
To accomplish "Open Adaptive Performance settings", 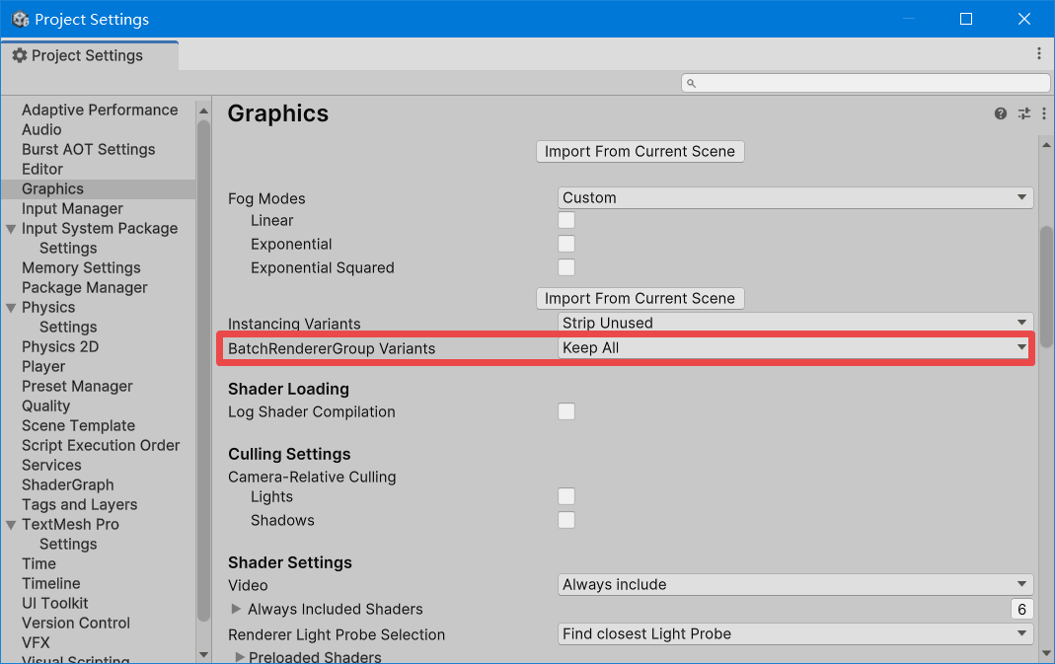I will tap(100, 110).
